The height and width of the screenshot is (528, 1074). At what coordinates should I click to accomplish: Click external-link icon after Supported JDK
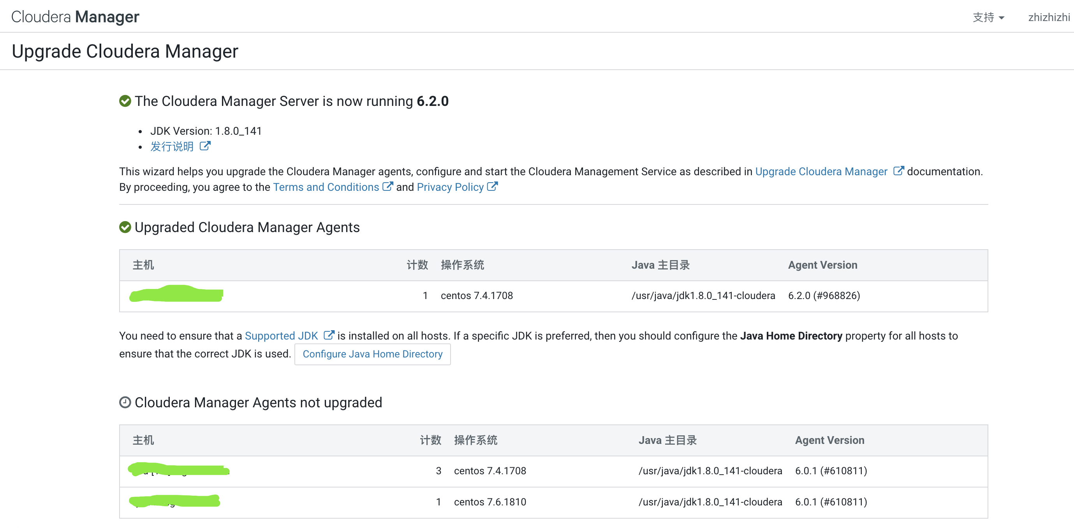click(x=329, y=335)
